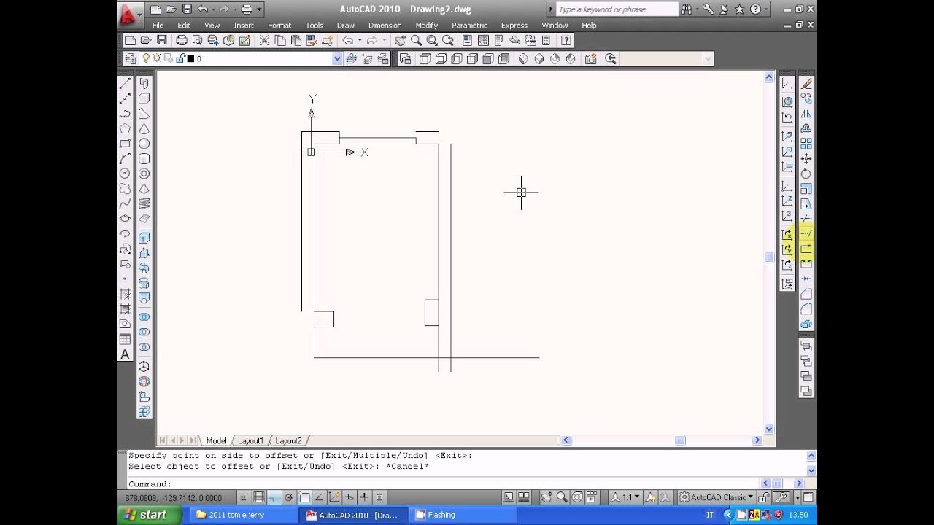
Task: Open the QuickCalc calculator
Action: (546, 41)
